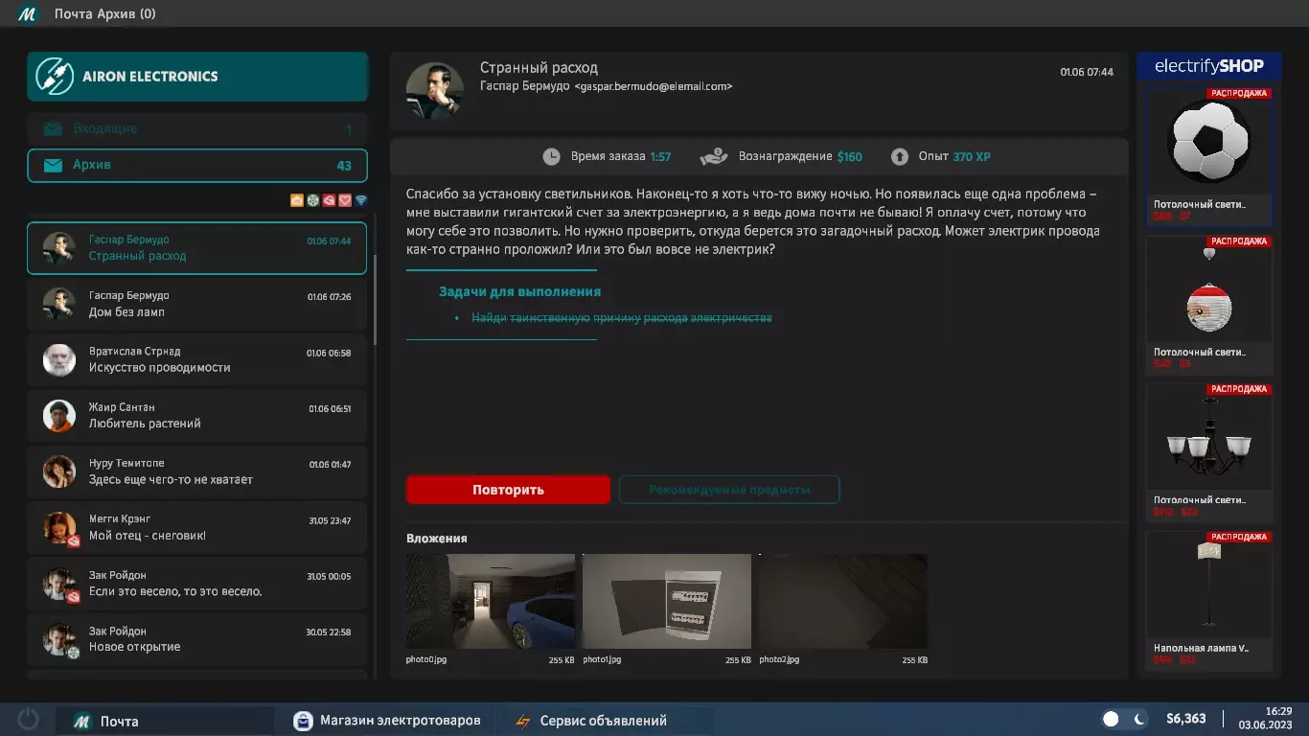The width and height of the screenshot is (1309, 736).
Task: Click the Airon Electronics plug logo
Action: tap(55, 77)
